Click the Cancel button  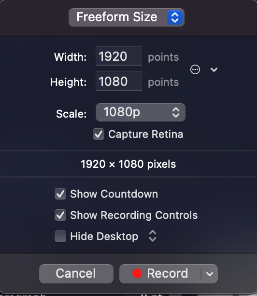click(x=76, y=274)
